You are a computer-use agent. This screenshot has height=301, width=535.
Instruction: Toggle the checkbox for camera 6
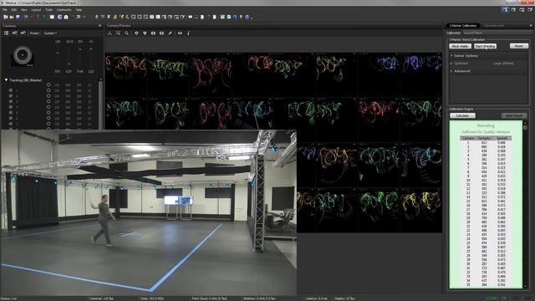tap(11, 118)
